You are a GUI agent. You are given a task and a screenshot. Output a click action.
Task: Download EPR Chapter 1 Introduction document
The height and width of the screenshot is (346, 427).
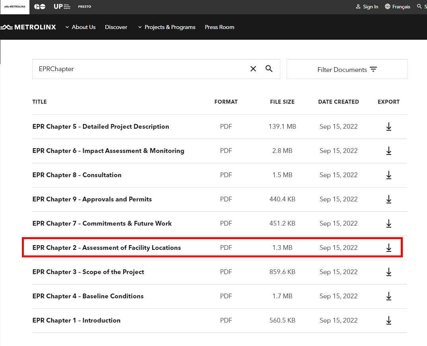(x=388, y=321)
